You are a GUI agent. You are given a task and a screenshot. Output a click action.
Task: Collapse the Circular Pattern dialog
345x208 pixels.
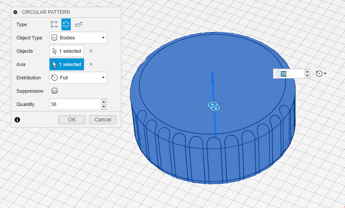click(x=16, y=12)
